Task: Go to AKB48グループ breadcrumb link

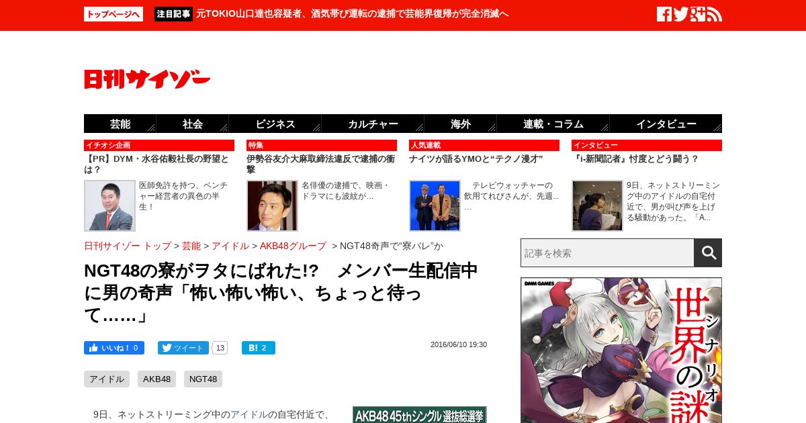Action: [293, 246]
